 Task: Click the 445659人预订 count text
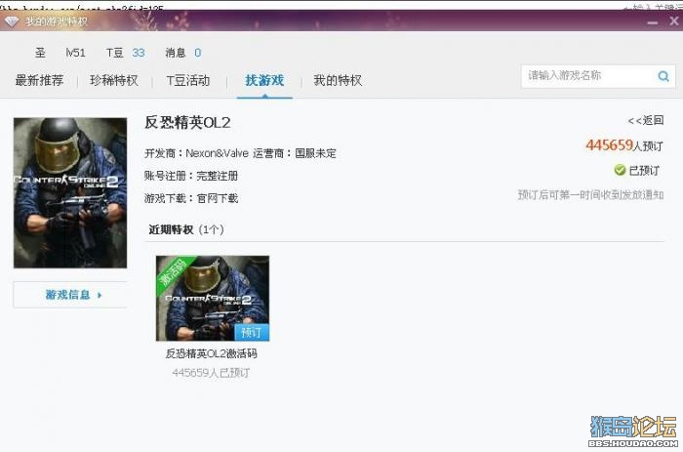pyautogui.click(x=624, y=145)
